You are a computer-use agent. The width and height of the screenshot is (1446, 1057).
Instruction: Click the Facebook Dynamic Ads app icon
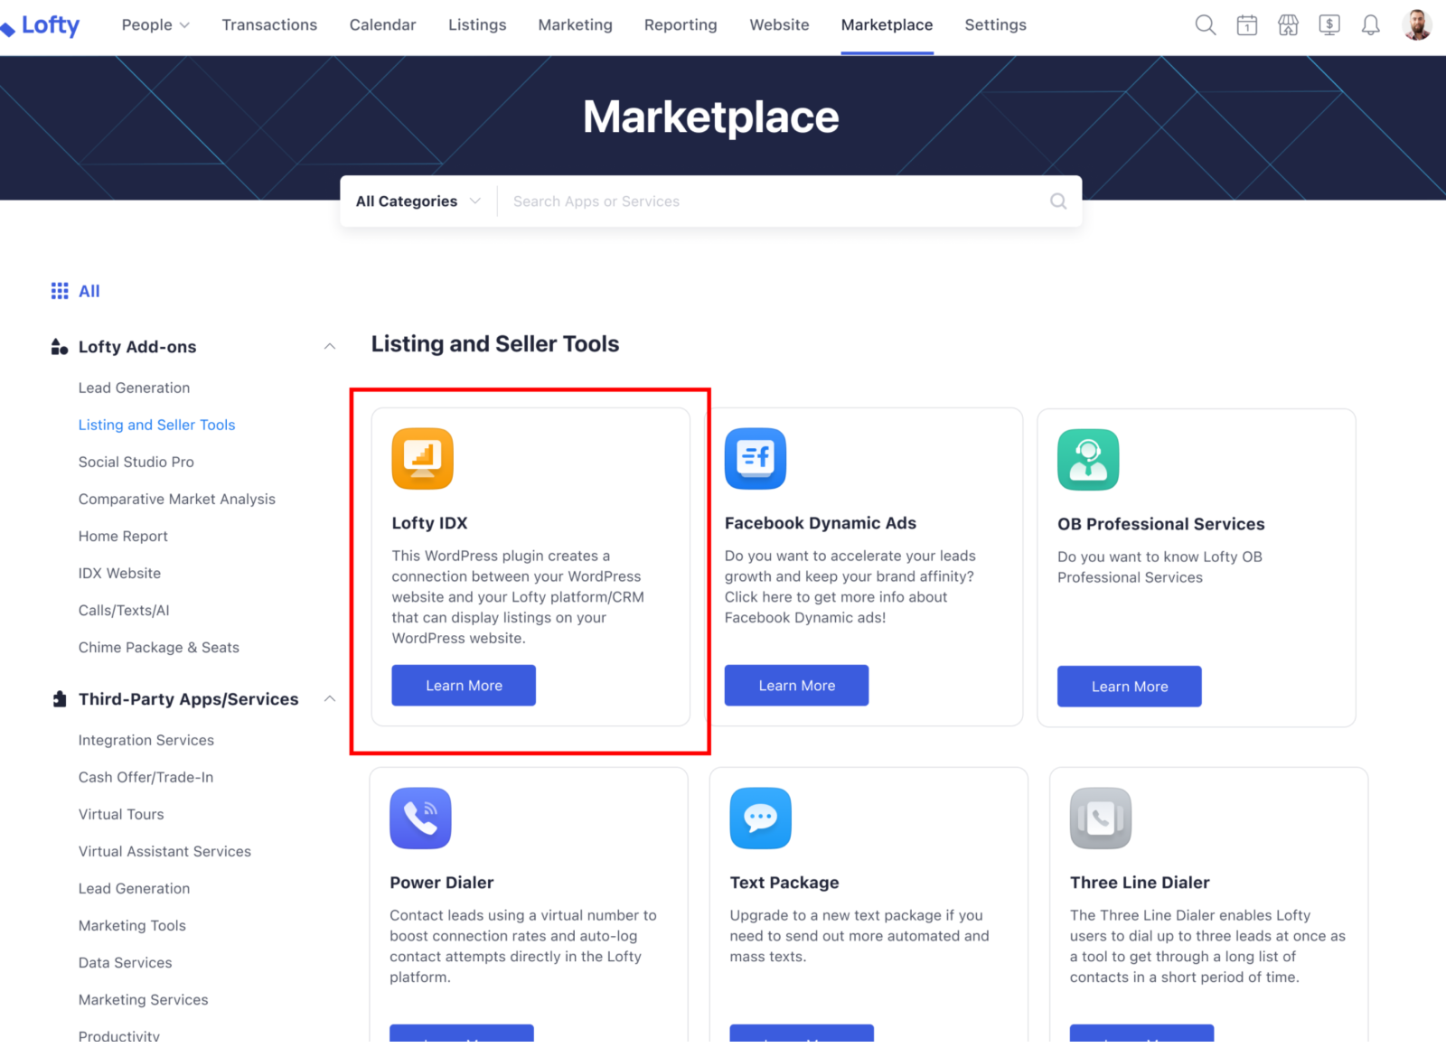pyautogui.click(x=755, y=458)
